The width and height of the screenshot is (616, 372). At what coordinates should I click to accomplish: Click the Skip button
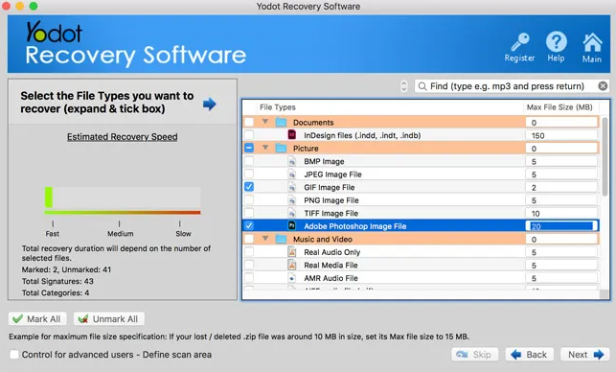point(475,355)
